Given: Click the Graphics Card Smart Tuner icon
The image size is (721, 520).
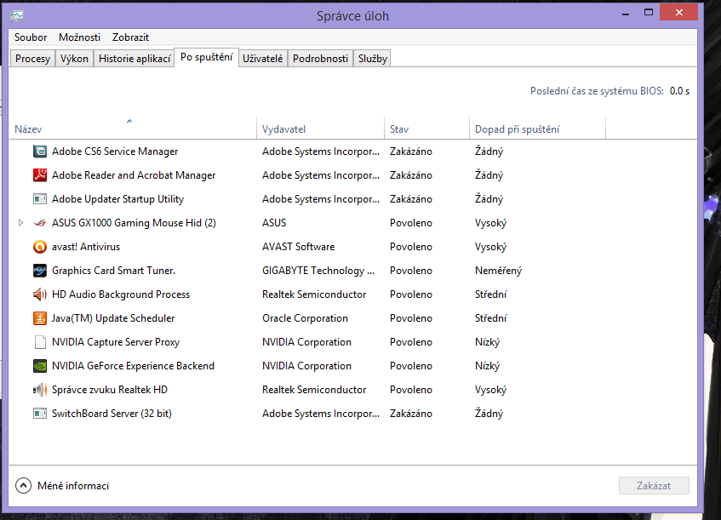Looking at the screenshot, I should tap(39, 271).
